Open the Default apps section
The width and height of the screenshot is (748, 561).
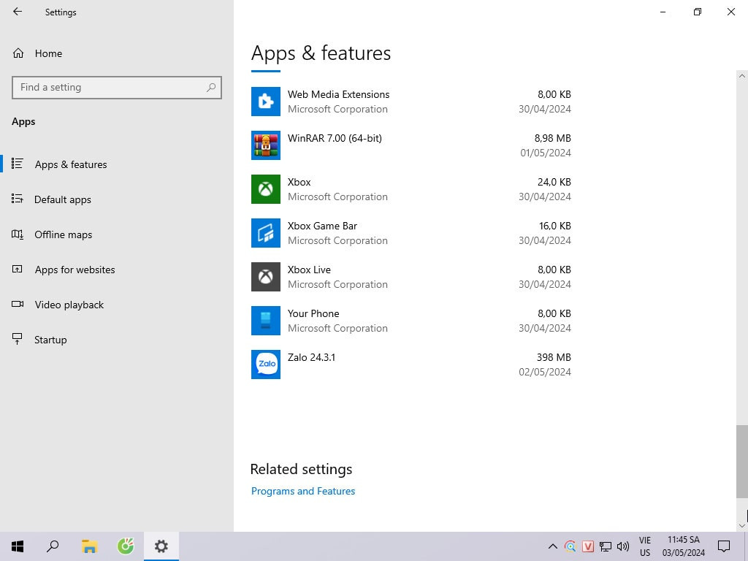(62, 199)
